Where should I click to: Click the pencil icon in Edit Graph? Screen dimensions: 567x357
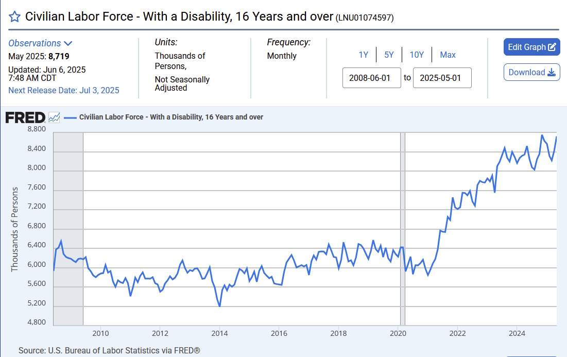click(x=552, y=47)
